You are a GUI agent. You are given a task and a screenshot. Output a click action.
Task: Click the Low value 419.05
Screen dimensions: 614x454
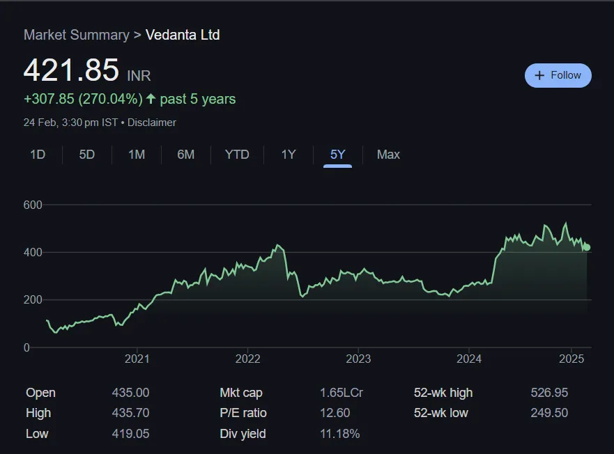(x=130, y=434)
